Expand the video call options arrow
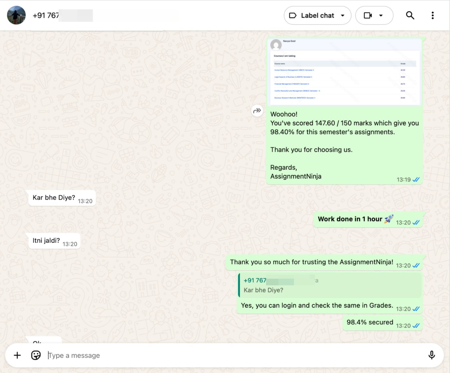The width and height of the screenshot is (450, 373). point(381,15)
